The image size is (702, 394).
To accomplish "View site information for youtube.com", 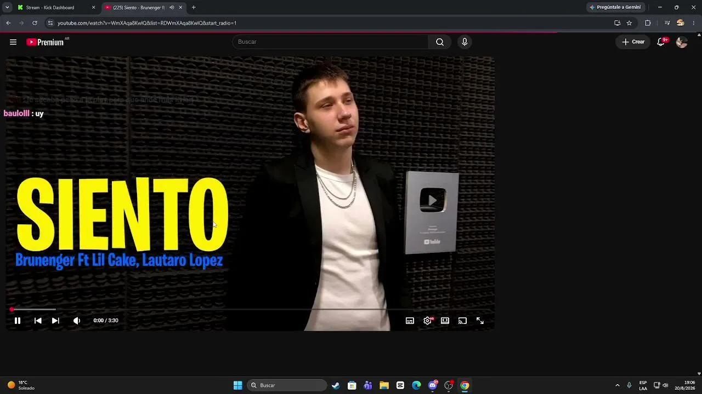I will pyautogui.click(x=50, y=23).
